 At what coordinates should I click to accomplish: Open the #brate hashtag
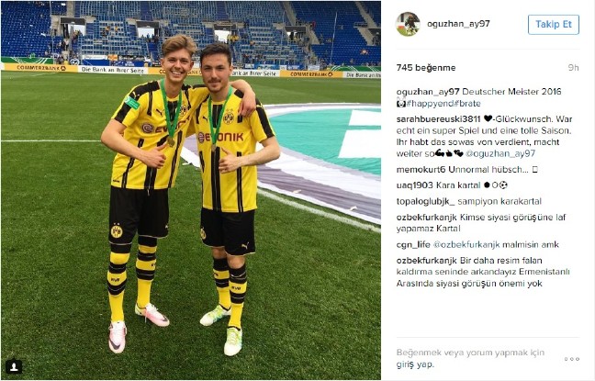(467, 103)
